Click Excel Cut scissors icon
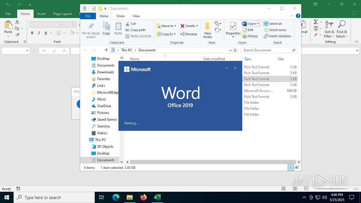The height and width of the screenshot is (203, 361). (x=17, y=22)
